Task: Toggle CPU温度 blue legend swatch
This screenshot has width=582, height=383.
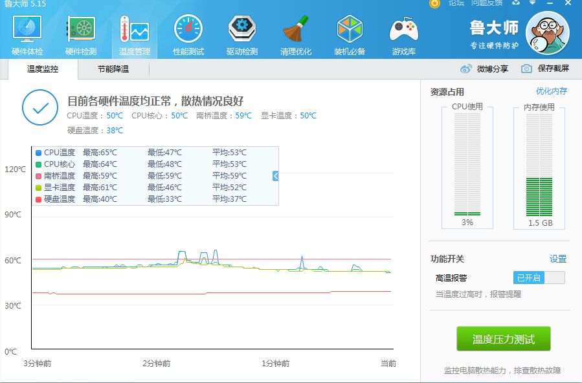Action: tap(38, 153)
